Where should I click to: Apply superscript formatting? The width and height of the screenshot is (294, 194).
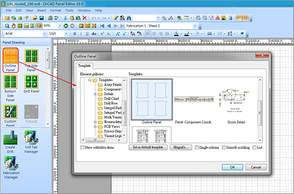point(102,34)
